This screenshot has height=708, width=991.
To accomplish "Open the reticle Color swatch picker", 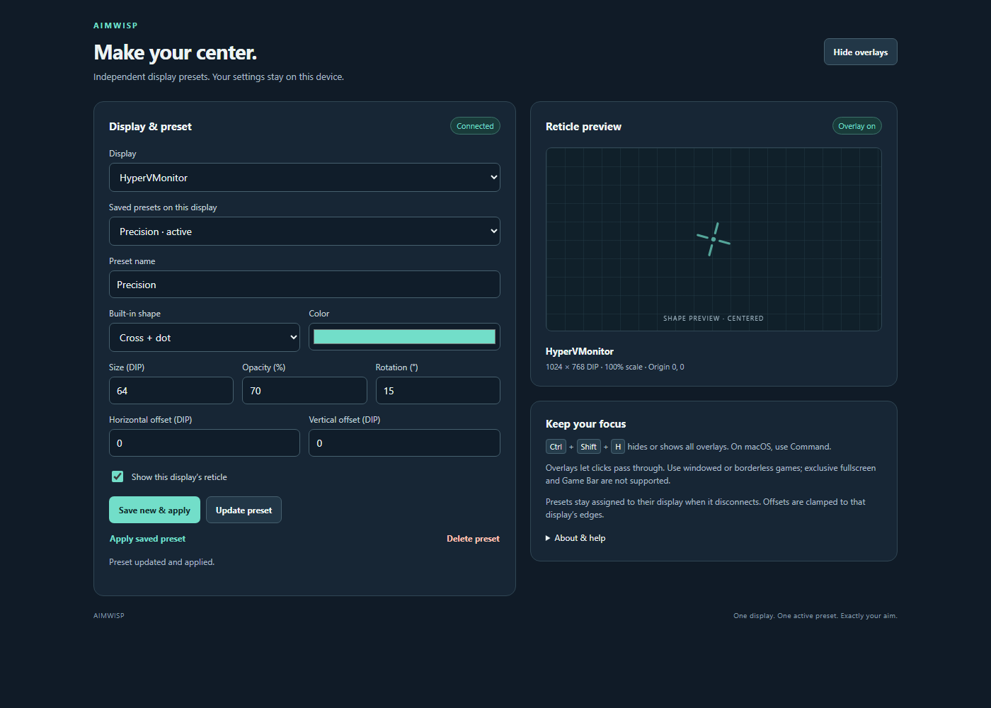I will pos(404,337).
